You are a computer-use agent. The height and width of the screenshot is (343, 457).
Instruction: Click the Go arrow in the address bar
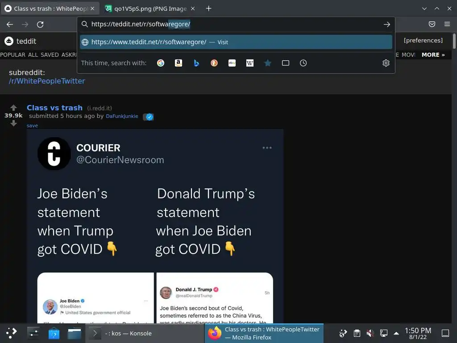(x=387, y=25)
